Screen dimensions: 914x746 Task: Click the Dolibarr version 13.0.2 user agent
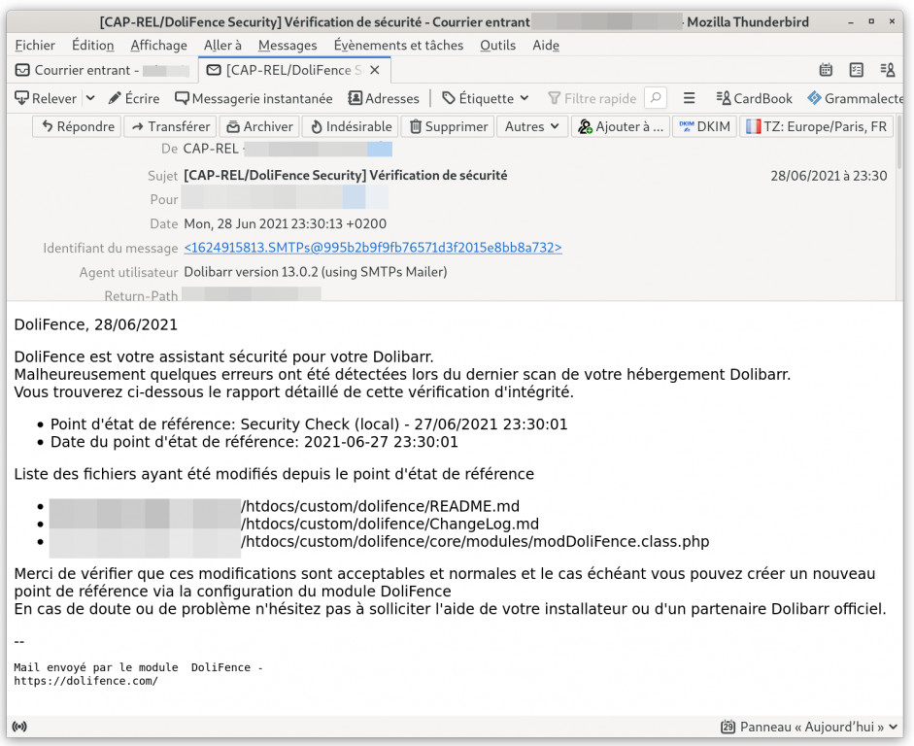316,272
